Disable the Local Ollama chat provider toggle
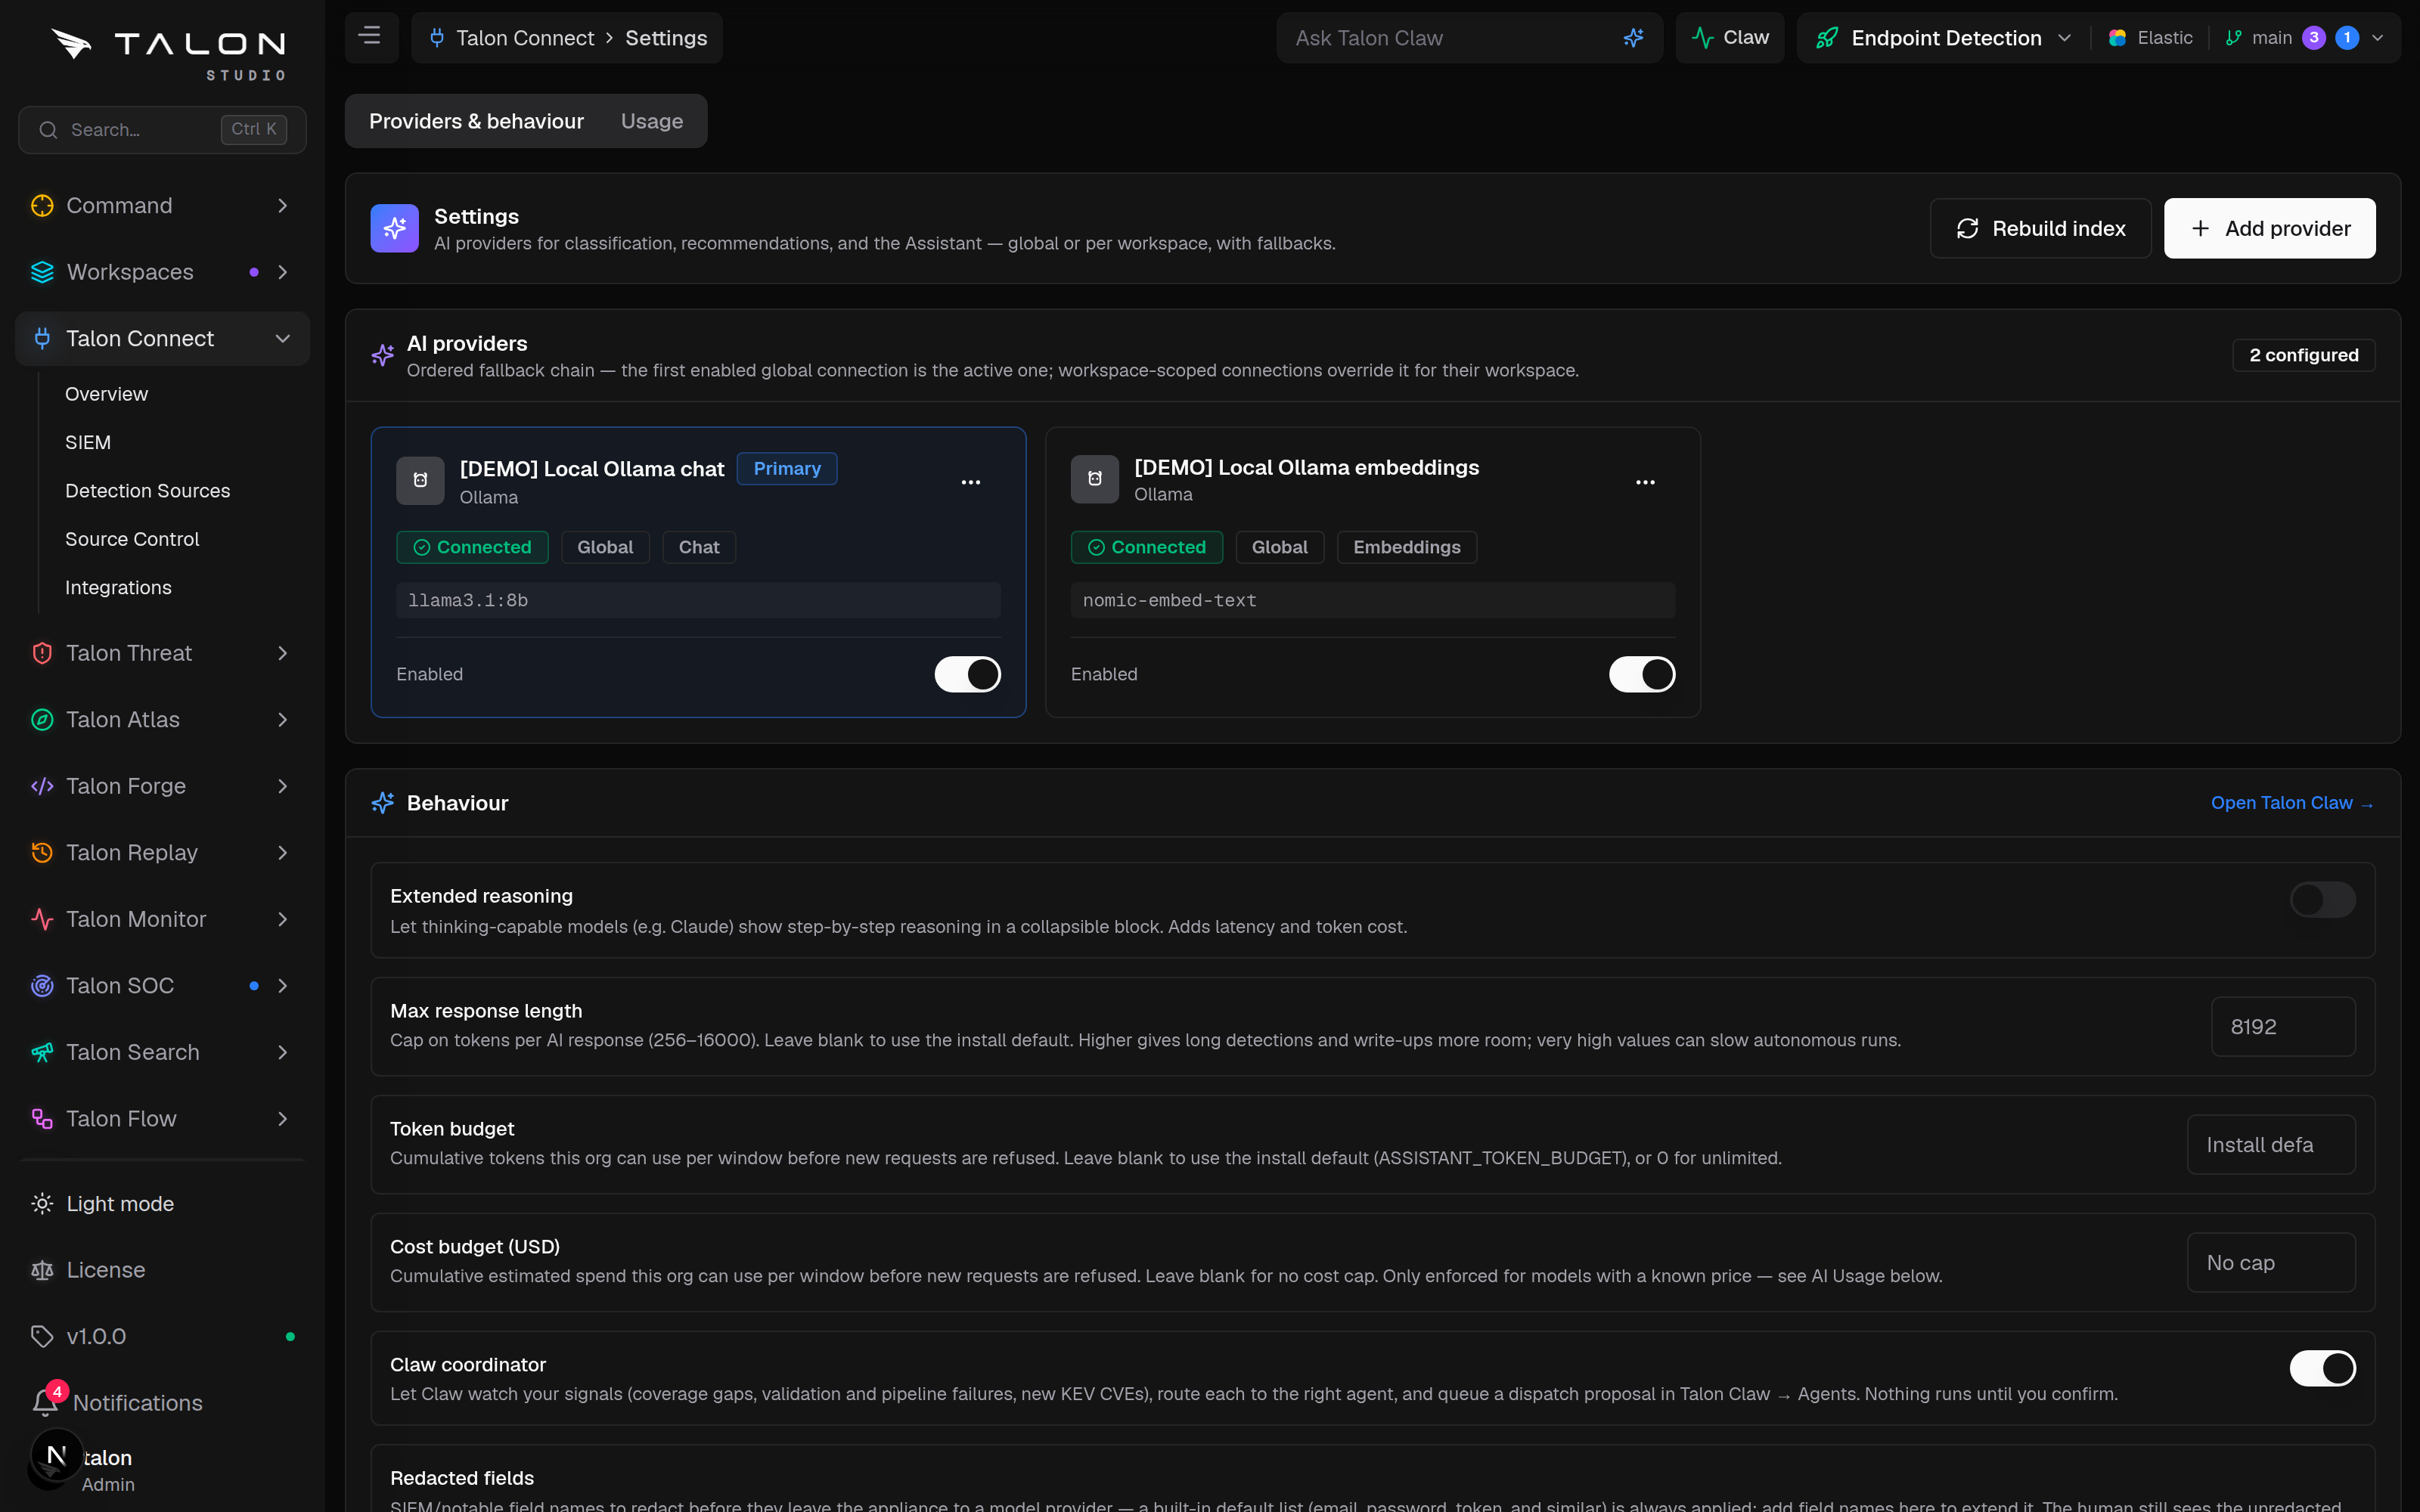The height and width of the screenshot is (1512, 2420). (967, 674)
